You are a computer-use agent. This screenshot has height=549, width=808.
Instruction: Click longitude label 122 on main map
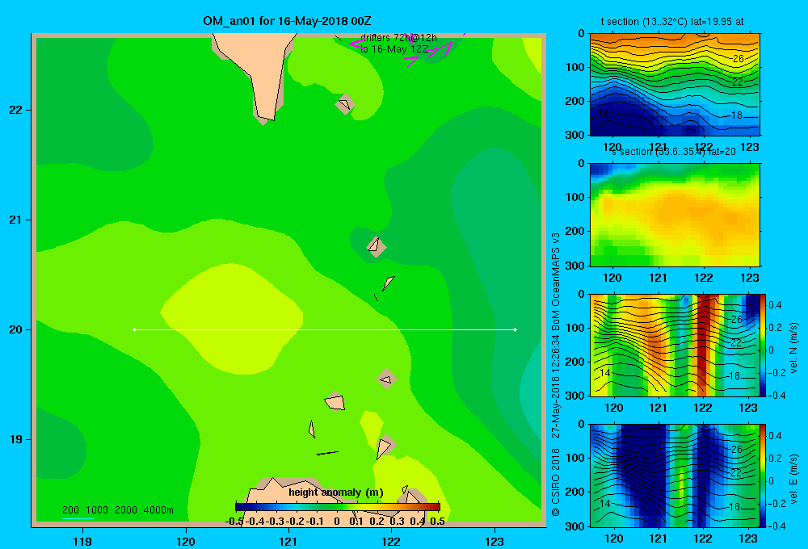click(x=391, y=541)
